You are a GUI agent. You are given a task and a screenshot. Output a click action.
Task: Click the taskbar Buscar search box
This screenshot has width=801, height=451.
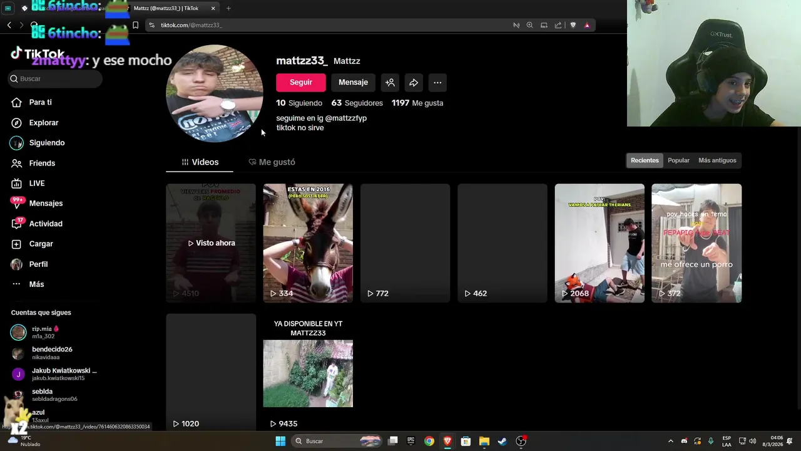click(x=338, y=441)
